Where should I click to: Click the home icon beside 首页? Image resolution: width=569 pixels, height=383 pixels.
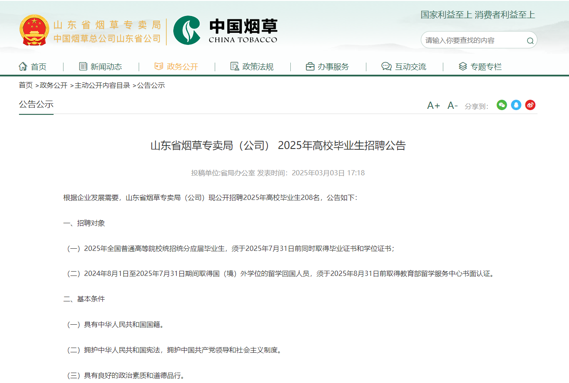tap(23, 66)
